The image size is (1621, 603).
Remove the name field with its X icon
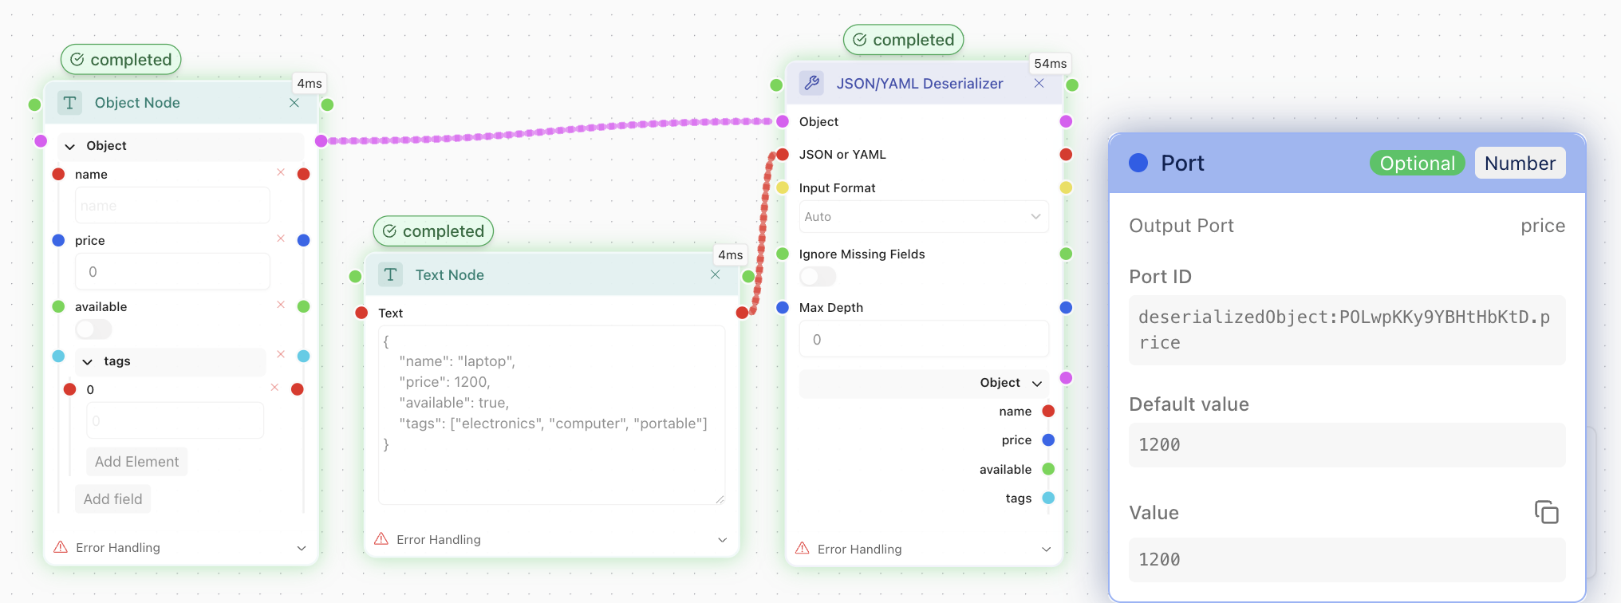point(281,172)
